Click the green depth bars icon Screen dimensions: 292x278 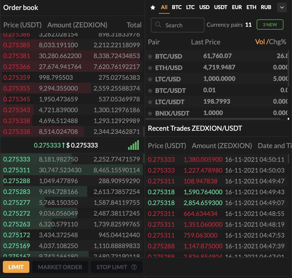133,145
